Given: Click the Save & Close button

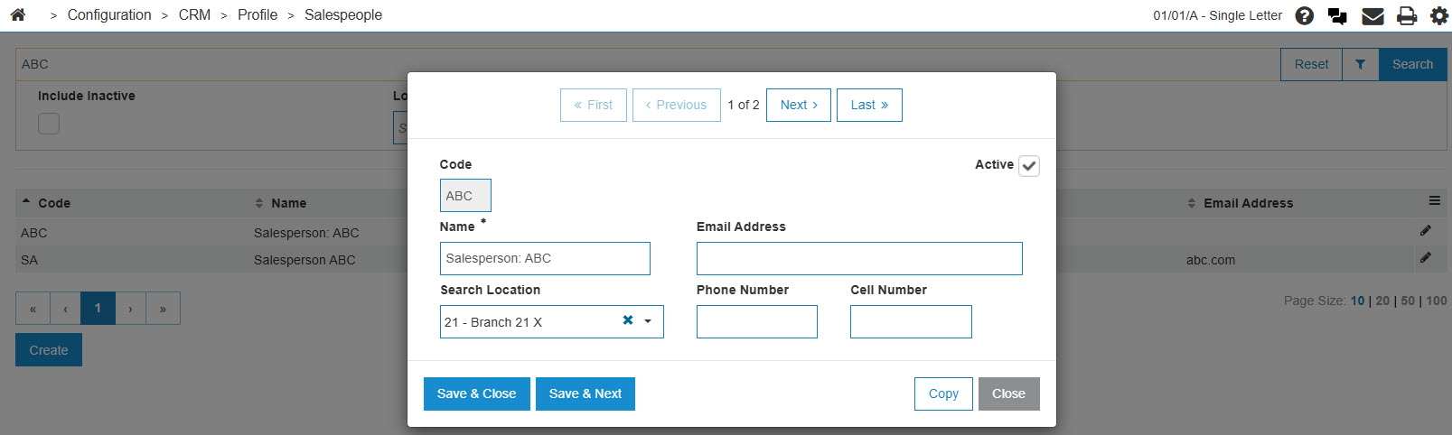Looking at the screenshot, I should tap(476, 393).
